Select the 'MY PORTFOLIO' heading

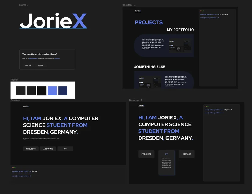(180, 30)
